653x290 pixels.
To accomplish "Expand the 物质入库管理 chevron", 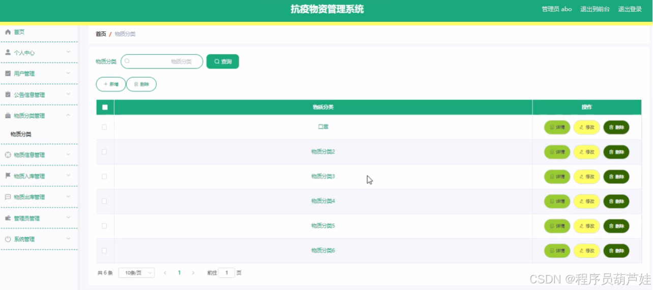I will point(68,176).
